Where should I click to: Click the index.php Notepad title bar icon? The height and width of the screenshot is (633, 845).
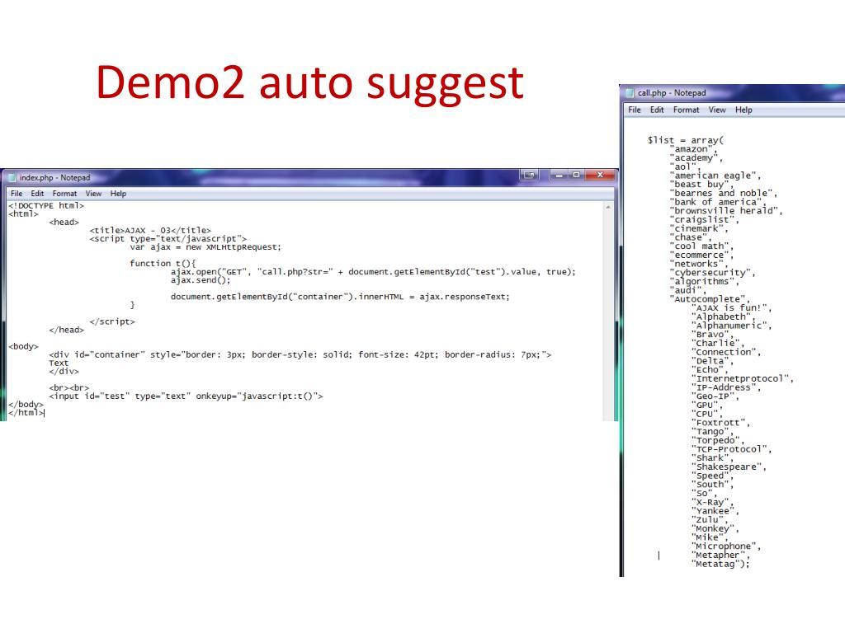(12, 178)
